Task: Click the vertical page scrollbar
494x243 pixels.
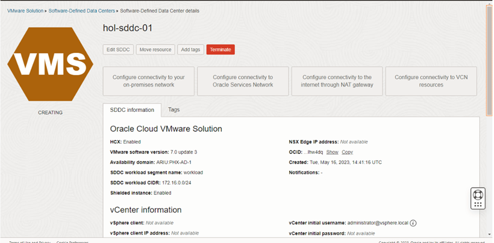Action: pyautogui.click(x=489, y=60)
